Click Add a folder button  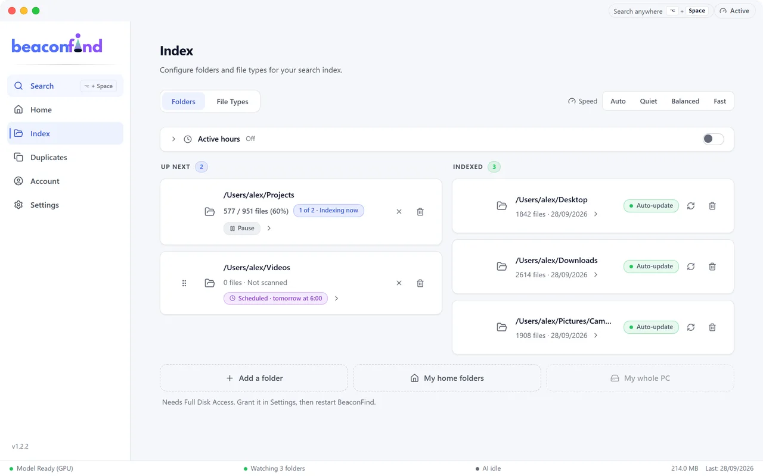click(x=254, y=378)
